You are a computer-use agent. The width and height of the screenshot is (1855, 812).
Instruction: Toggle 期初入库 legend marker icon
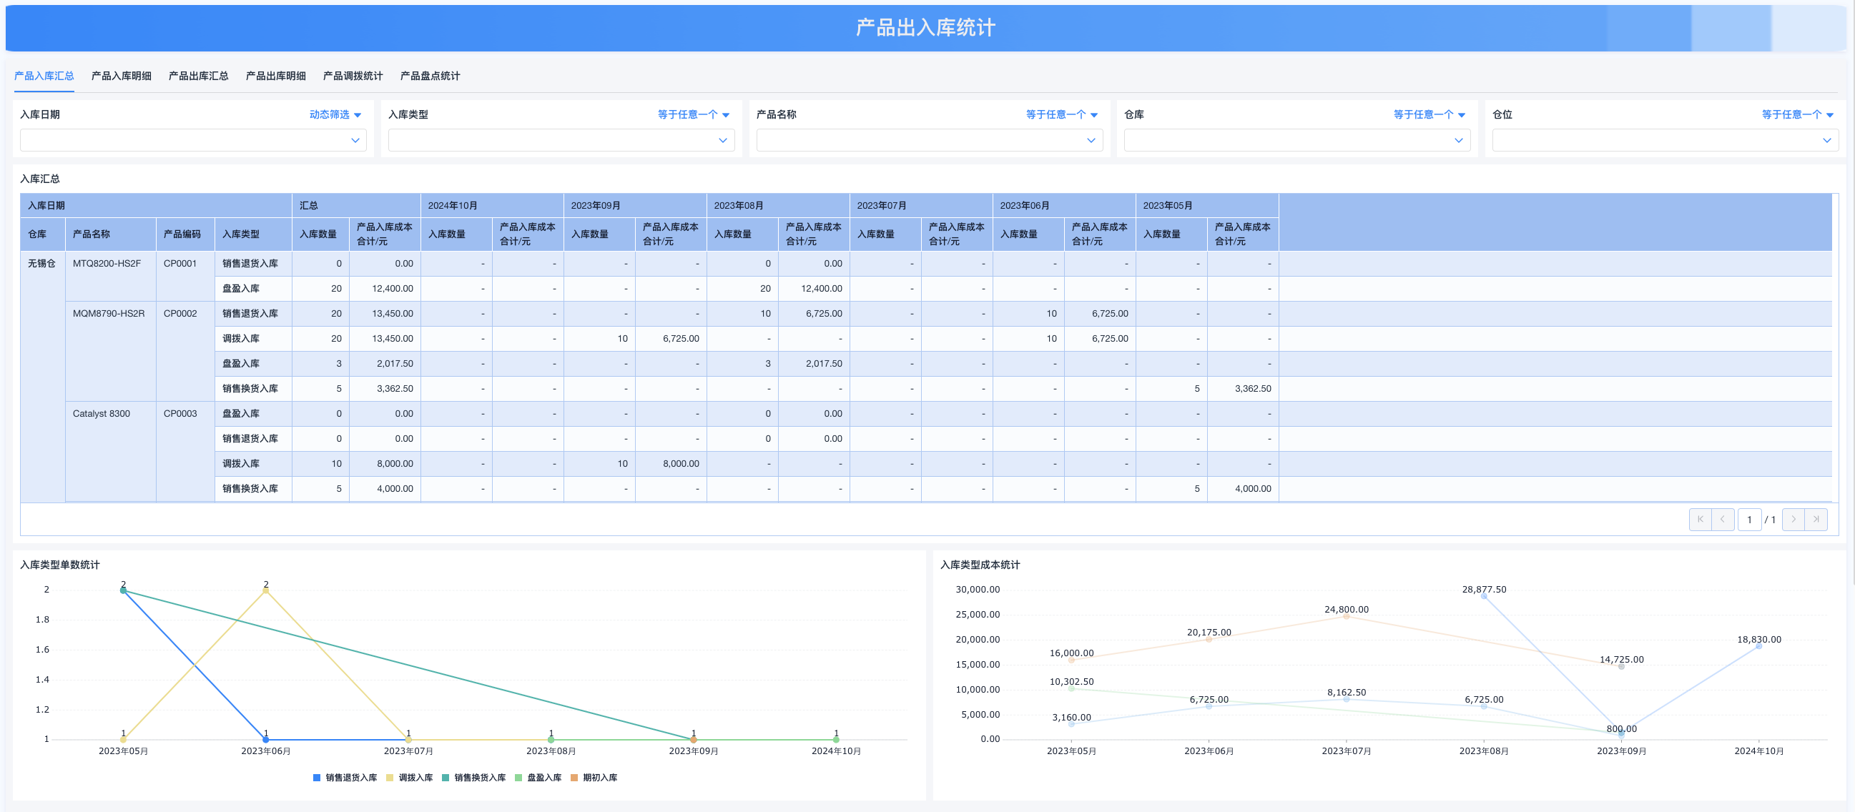[574, 778]
